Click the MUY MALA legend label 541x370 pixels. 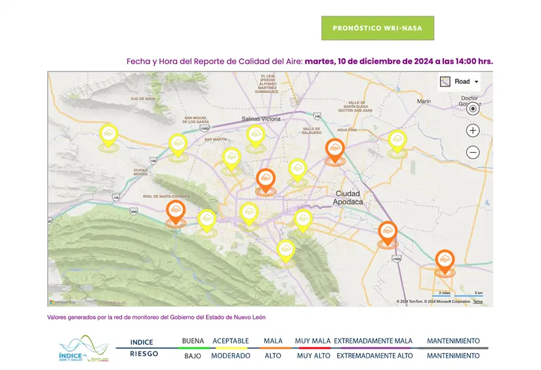312,341
